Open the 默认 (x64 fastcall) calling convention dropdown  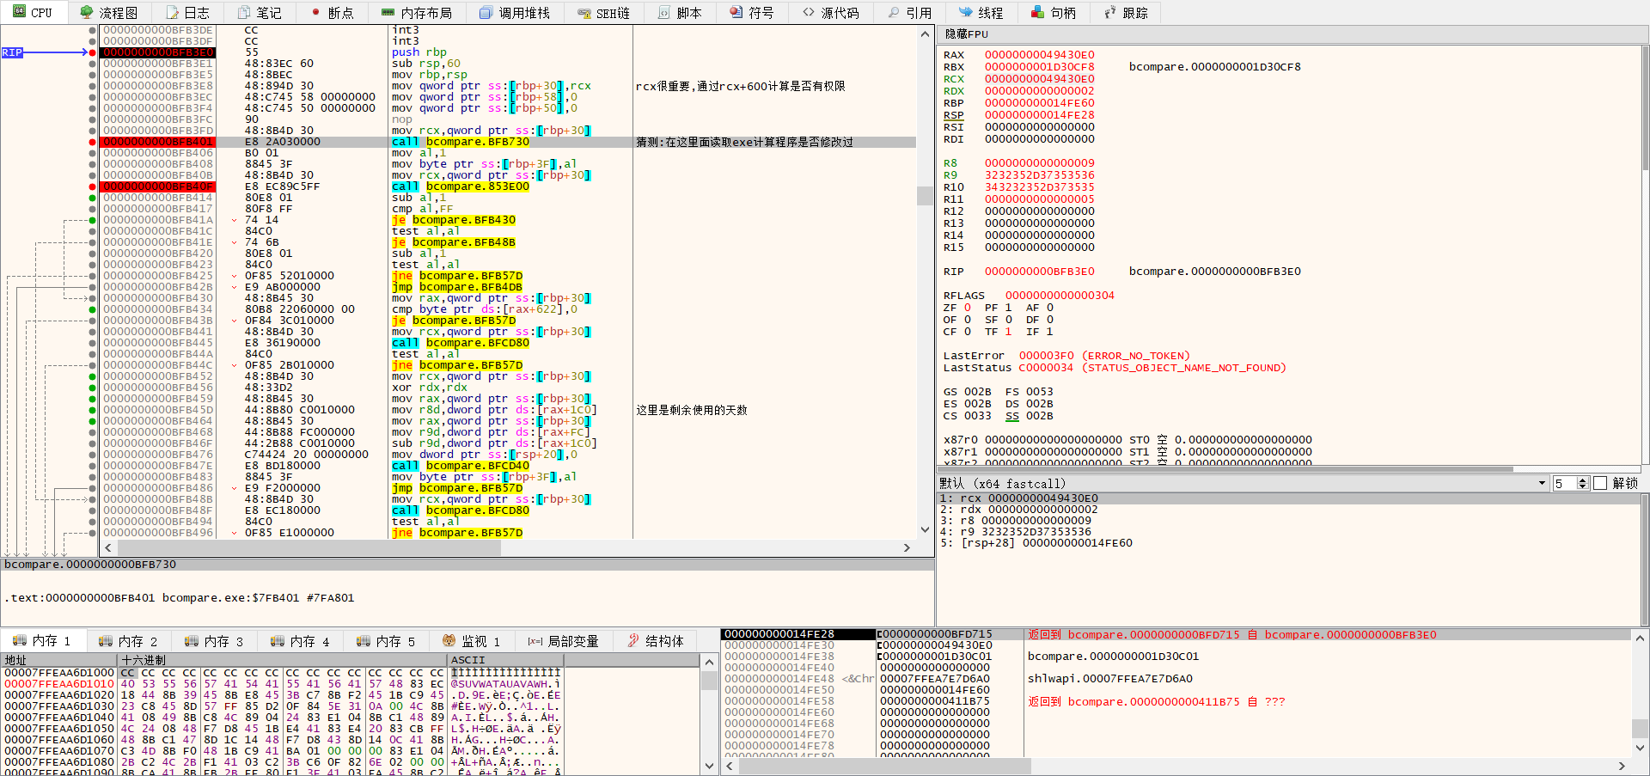coord(1243,484)
